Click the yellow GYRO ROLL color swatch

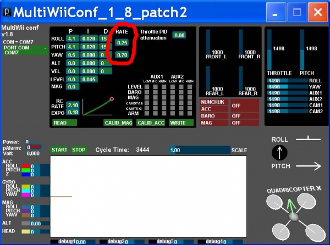tap(26, 187)
